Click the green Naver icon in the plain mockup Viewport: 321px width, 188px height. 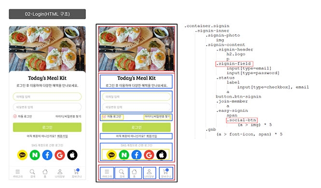[35, 155]
